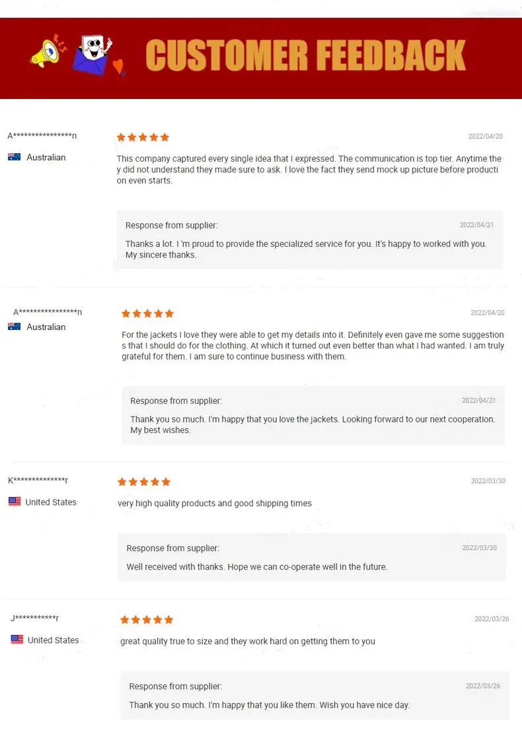Click 'Wish you have nice day' supplier response
Screen dimensions: 522x732
point(314,696)
